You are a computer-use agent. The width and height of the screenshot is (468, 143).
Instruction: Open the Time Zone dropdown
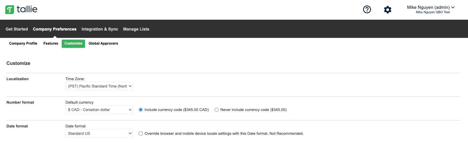[x=99, y=86]
